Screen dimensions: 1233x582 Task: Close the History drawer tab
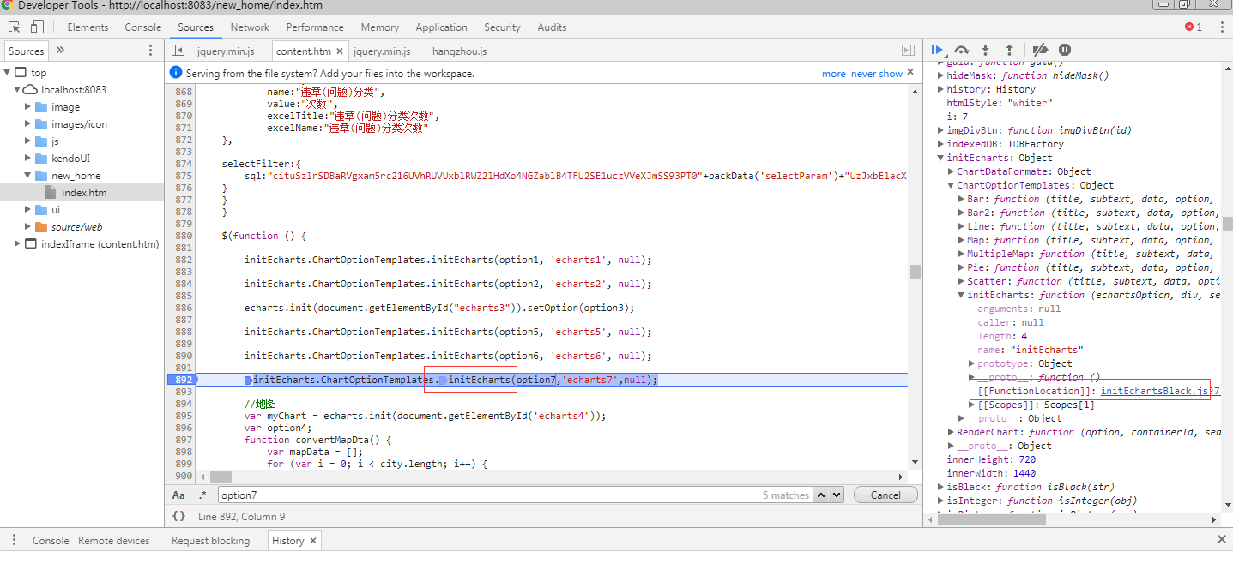[x=313, y=540]
